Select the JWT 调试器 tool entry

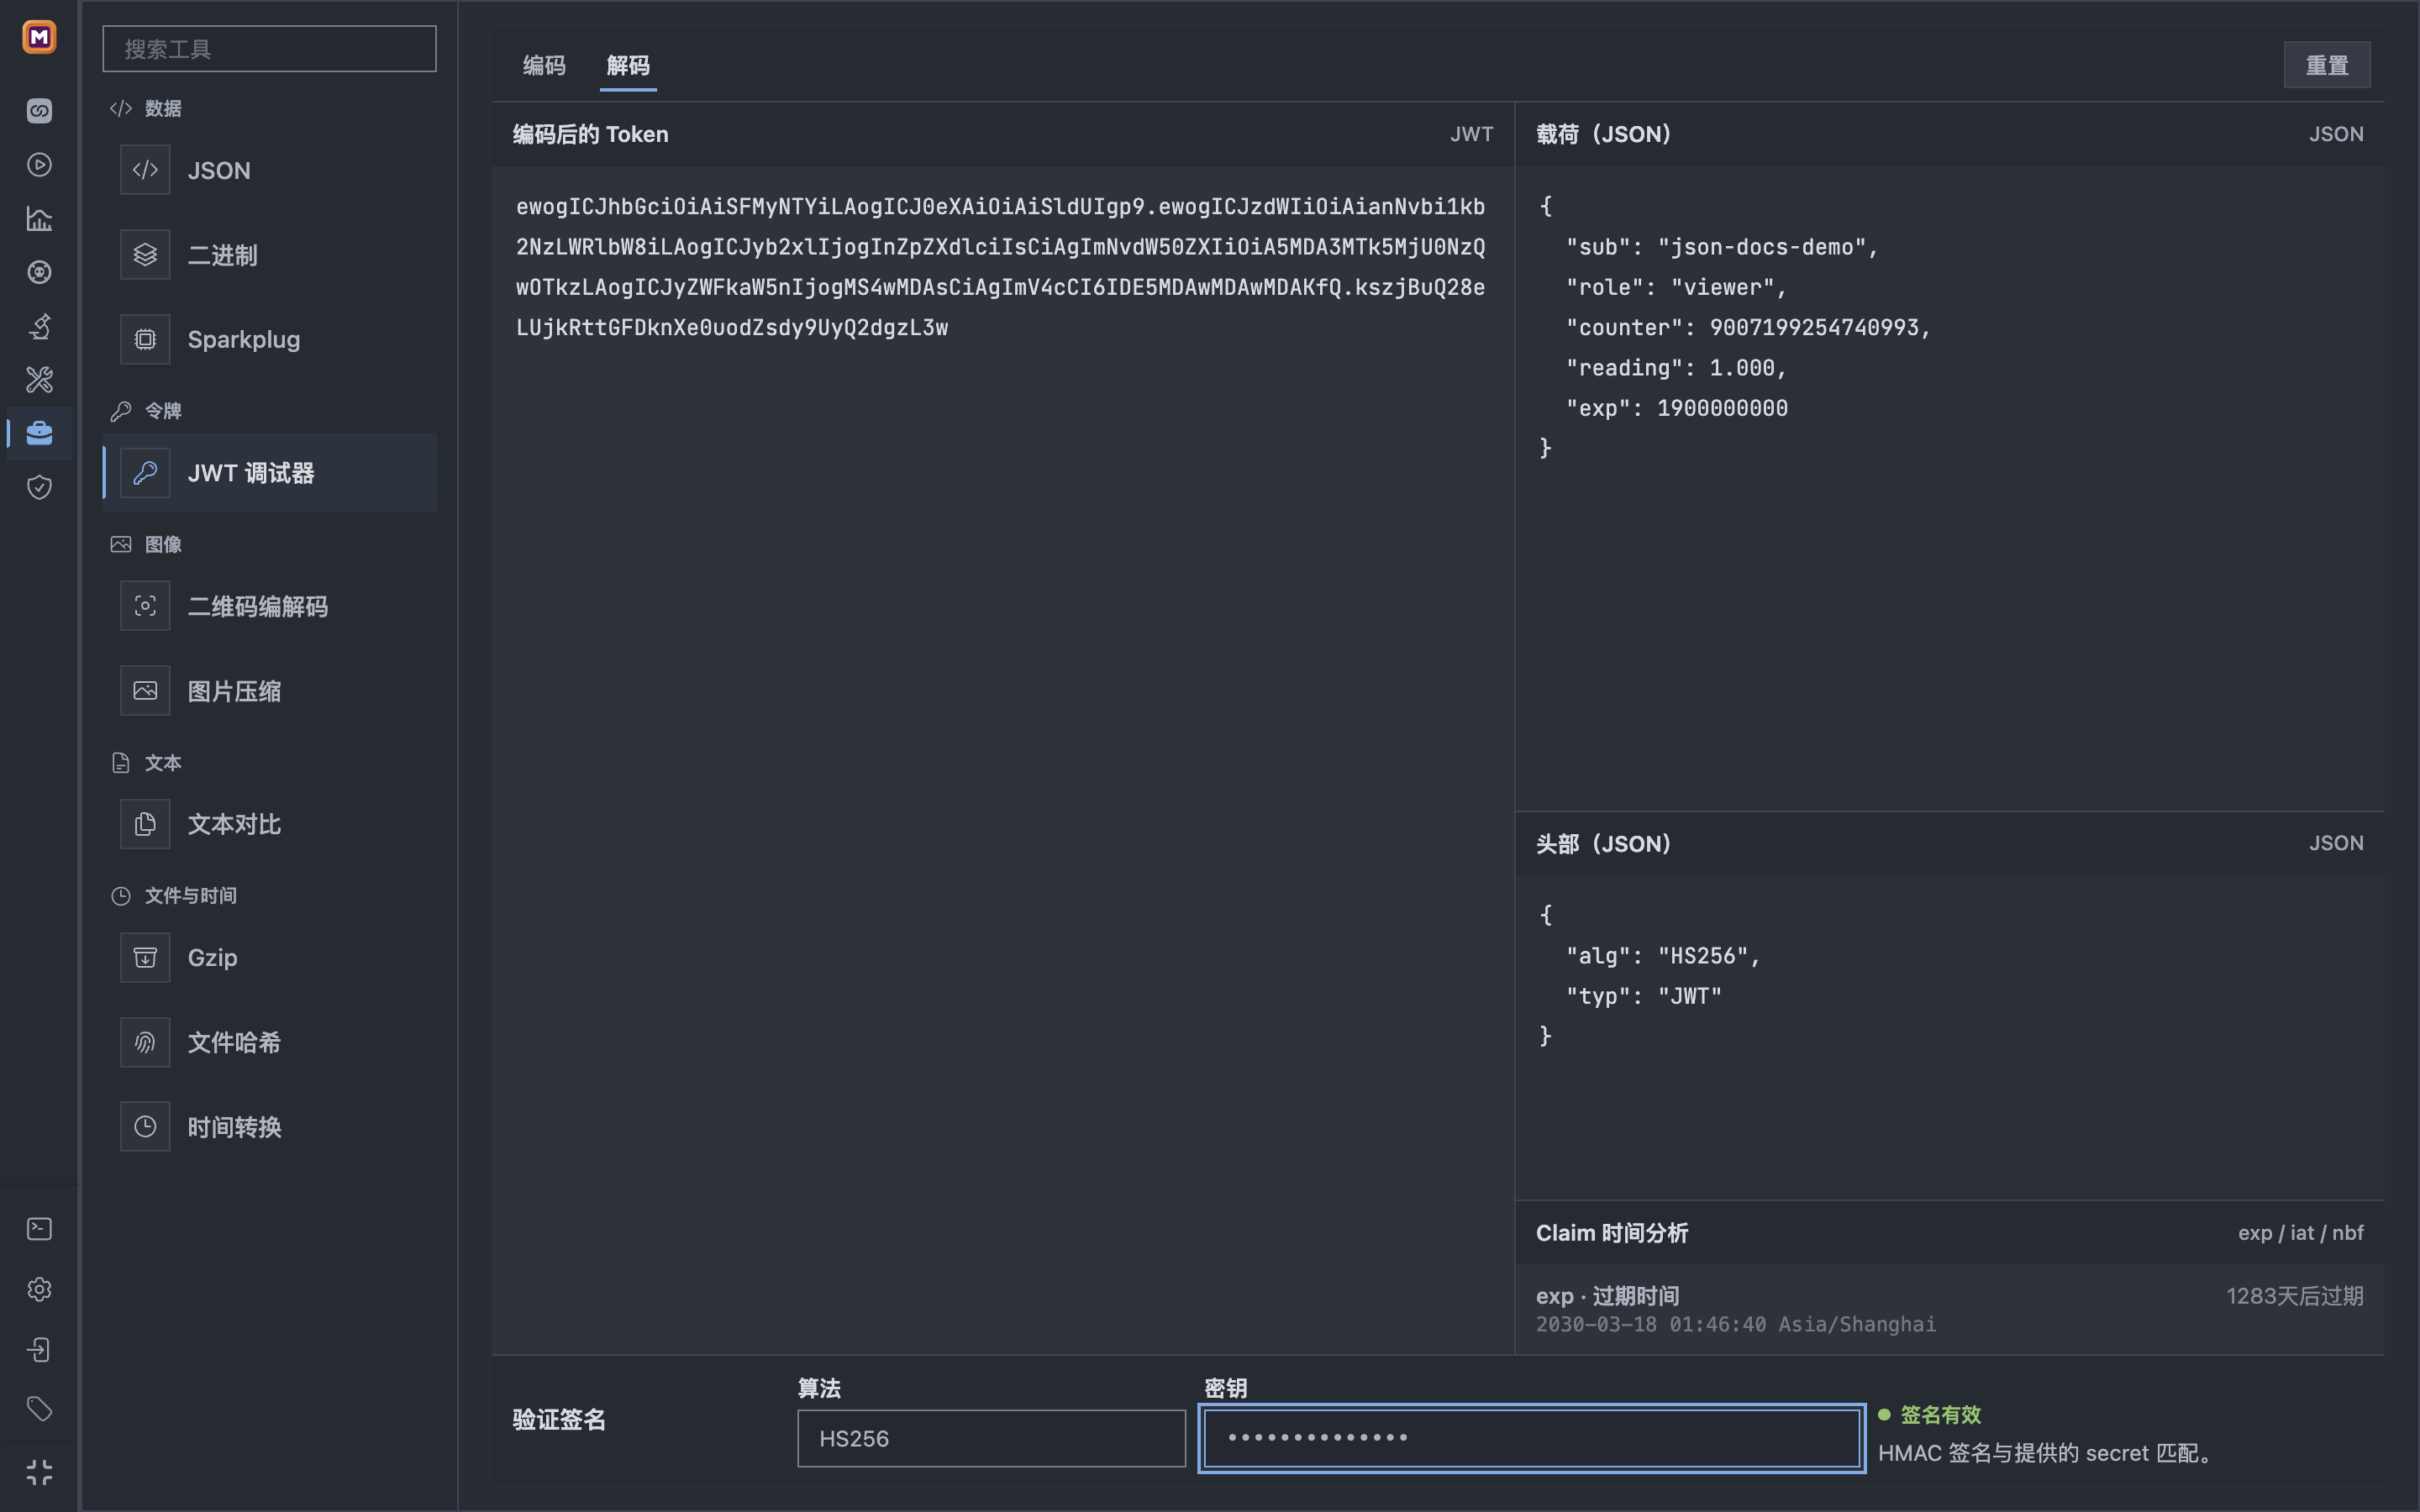(x=270, y=473)
